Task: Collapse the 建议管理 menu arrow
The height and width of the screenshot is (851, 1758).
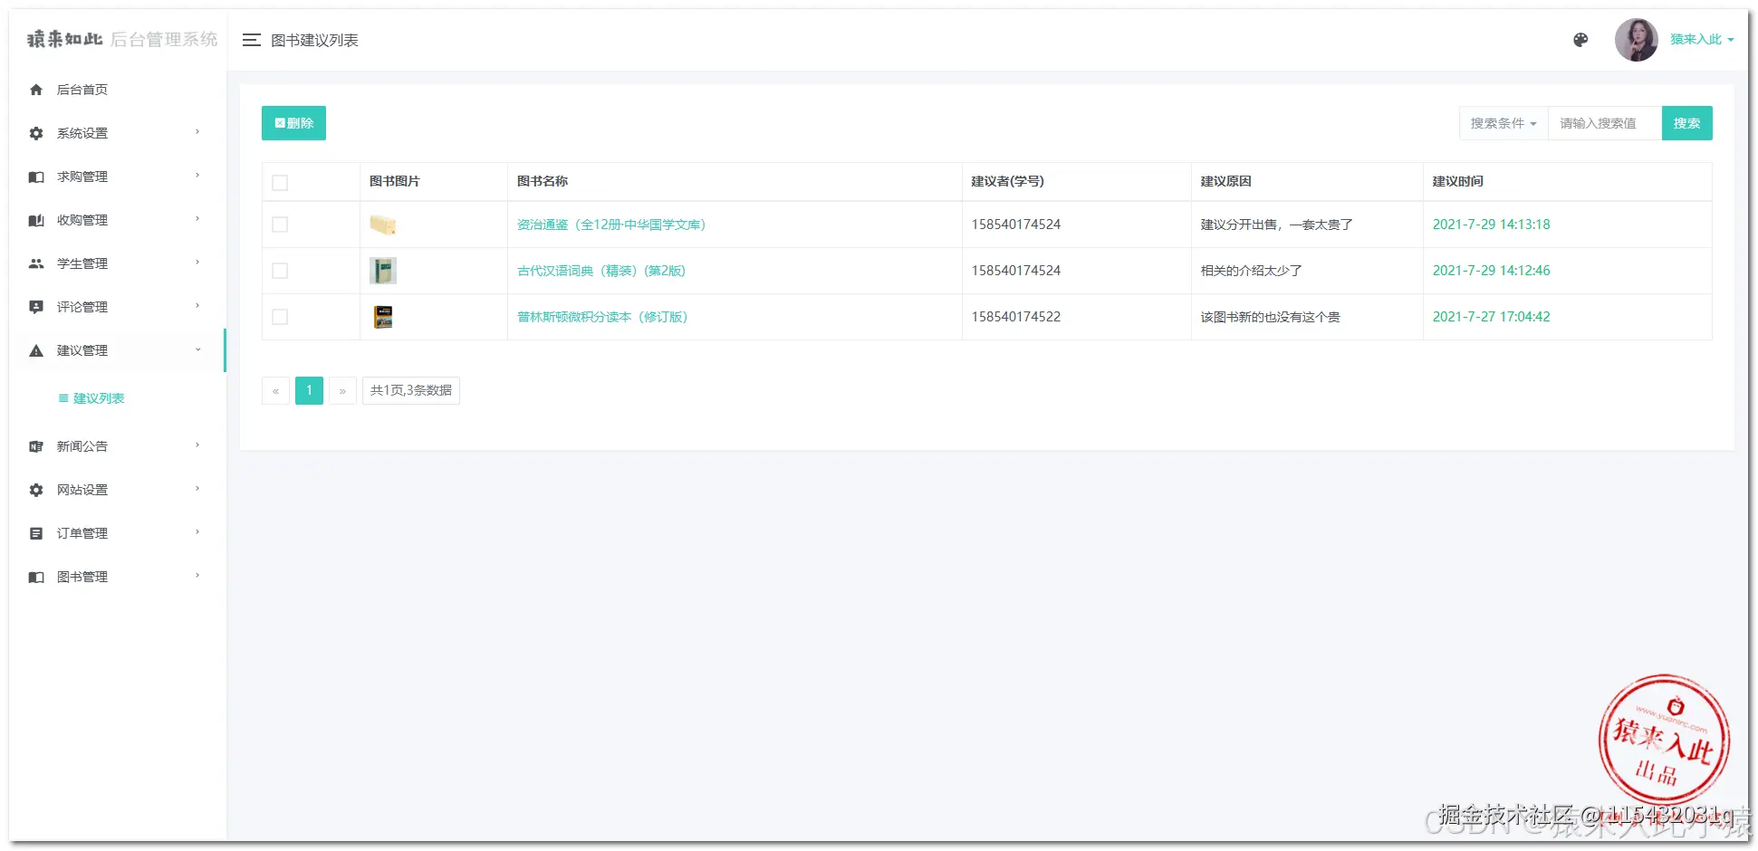Action: tap(197, 349)
